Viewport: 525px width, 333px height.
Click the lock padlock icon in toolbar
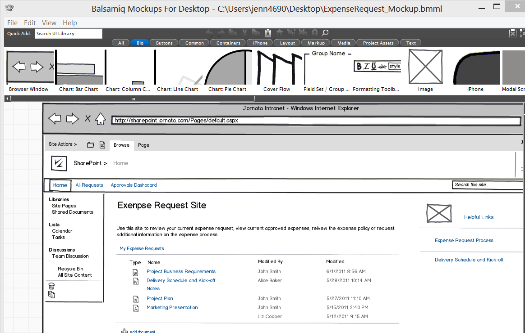coord(314,33)
